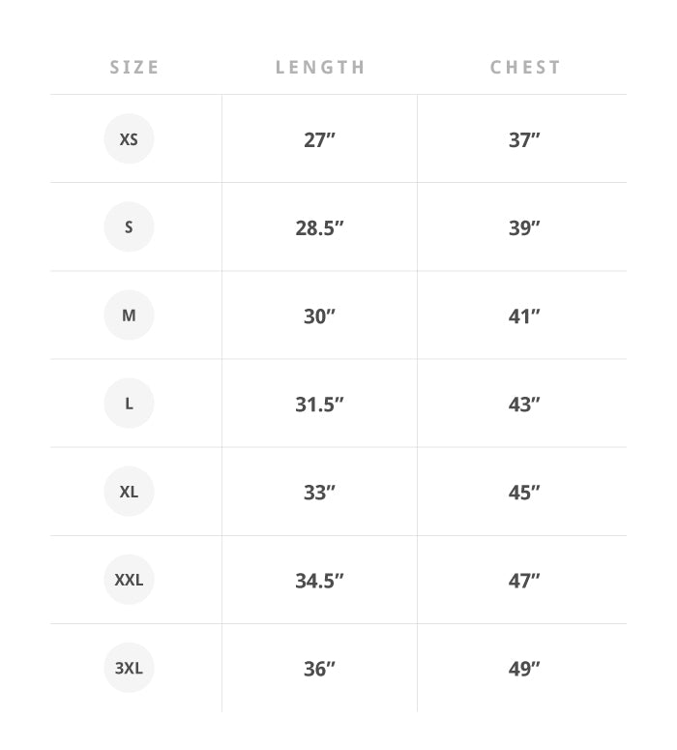Image resolution: width=677 pixels, height=750 pixels.
Task: Click the 30″ length cell
Action: click(x=319, y=316)
